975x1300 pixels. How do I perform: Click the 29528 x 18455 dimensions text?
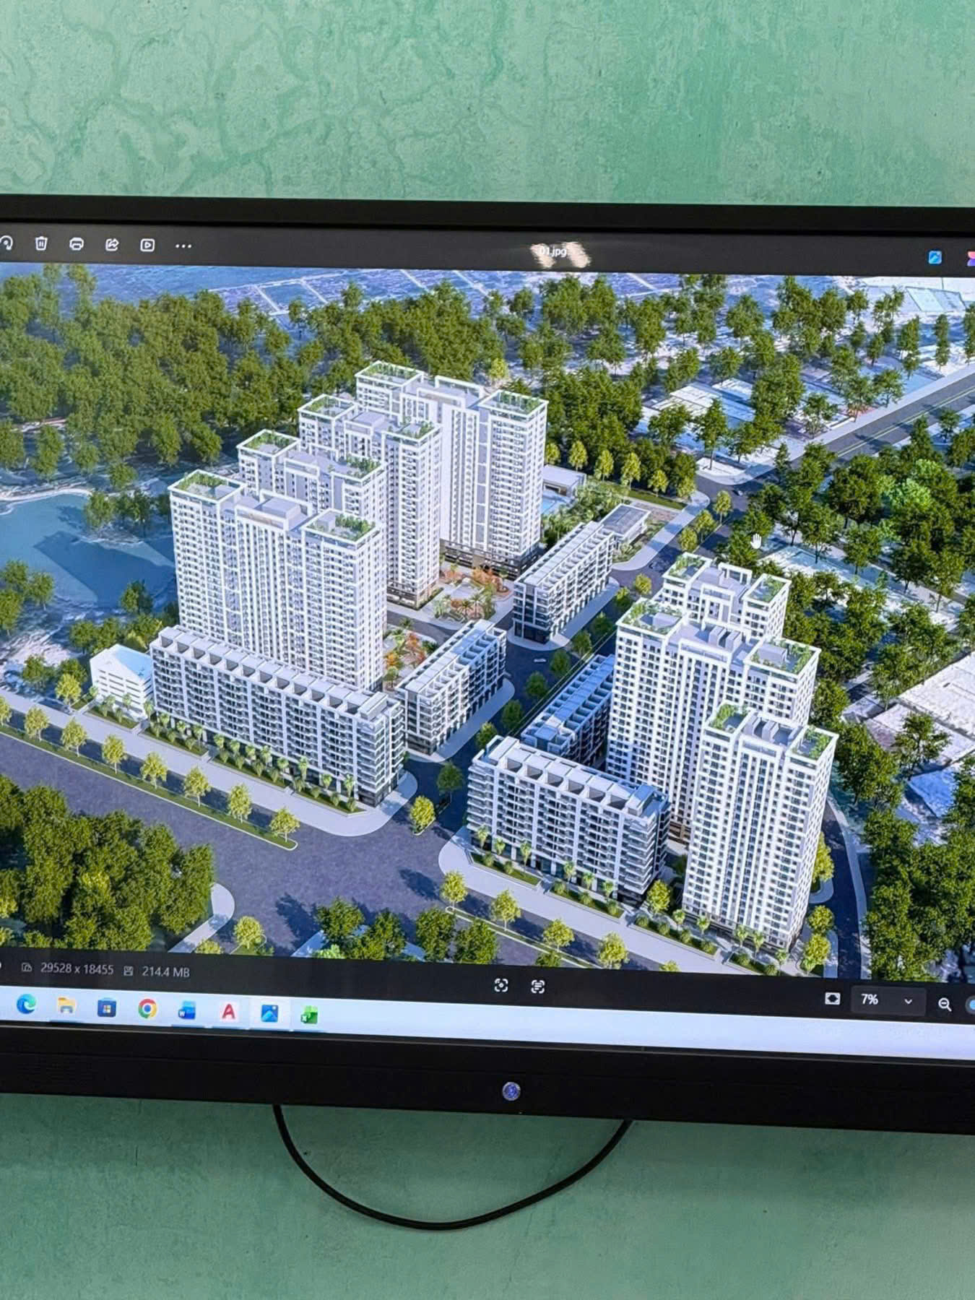[77, 968]
